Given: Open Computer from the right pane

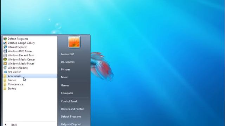Looking at the screenshot, I should (x=67, y=93).
